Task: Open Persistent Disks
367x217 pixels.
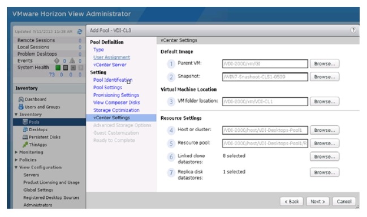Action: (45, 137)
